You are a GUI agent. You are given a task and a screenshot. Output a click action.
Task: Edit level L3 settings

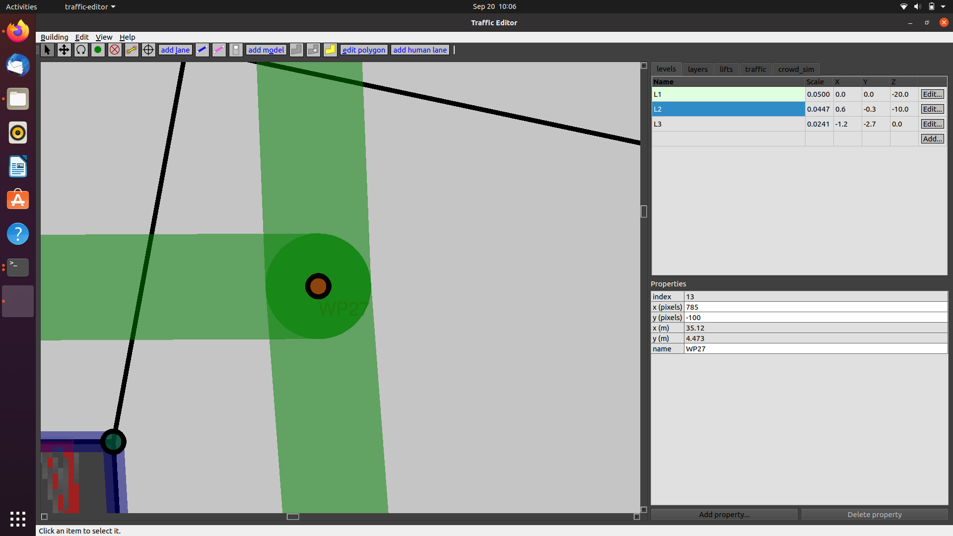point(932,124)
